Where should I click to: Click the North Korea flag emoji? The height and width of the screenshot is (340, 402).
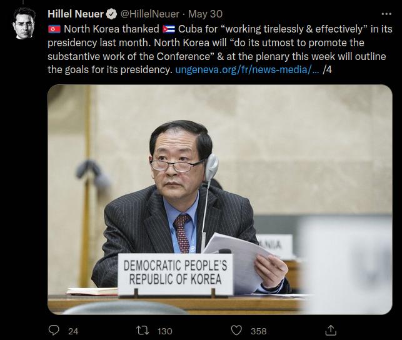click(x=54, y=29)
